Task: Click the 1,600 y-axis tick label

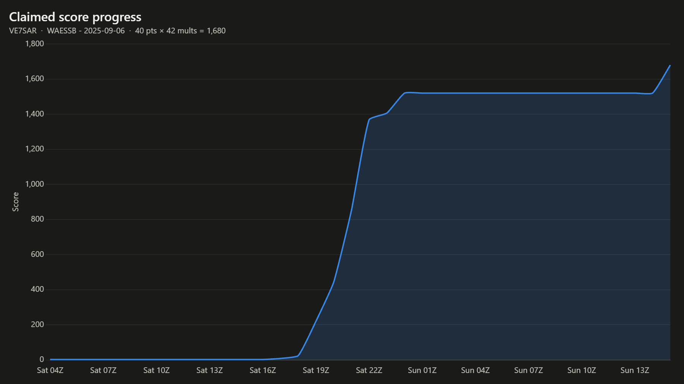Action: pyautogui.click(x=35, y=79)
